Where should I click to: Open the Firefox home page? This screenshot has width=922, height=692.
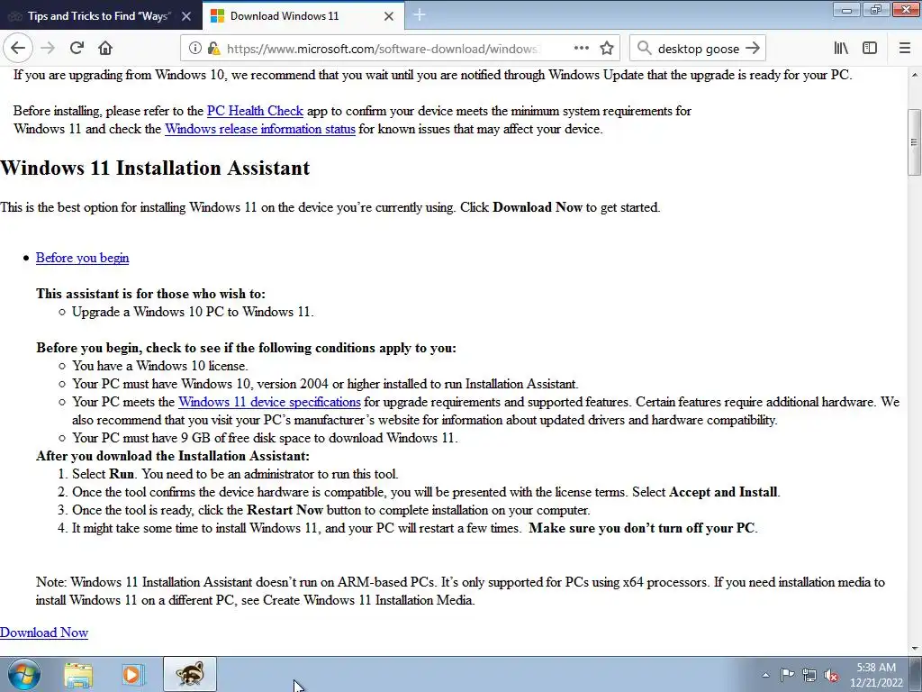click(x=105, y=49)
